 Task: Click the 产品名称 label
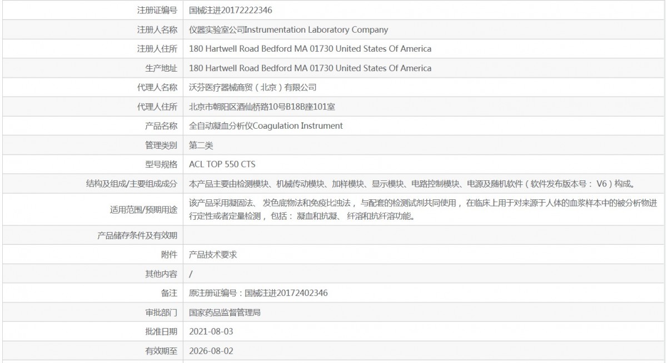click(x=161, y=126)
